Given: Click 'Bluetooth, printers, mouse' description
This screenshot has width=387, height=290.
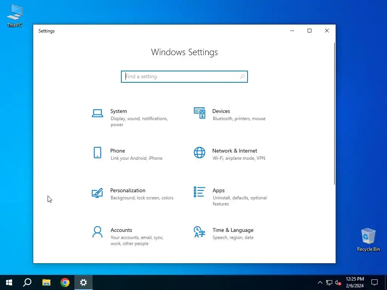Looking at the screenshot, I should pos(239,119).
